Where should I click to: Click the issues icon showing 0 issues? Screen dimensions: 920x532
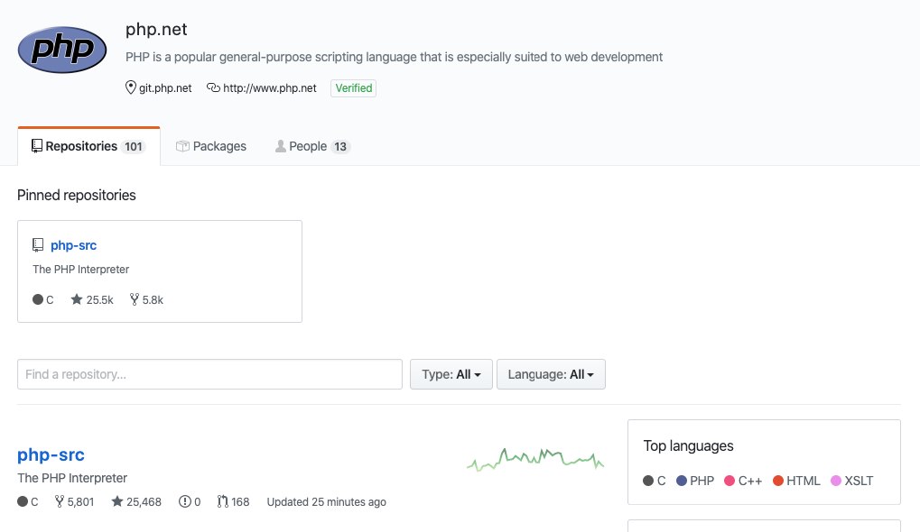click(185, 501)
